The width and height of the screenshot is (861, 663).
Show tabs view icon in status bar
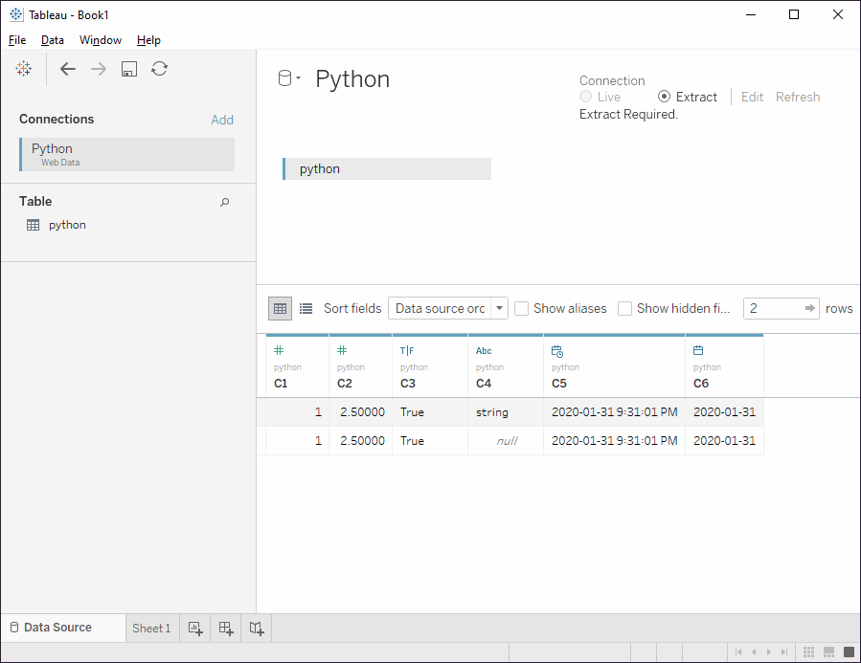[x=849, y=652]
